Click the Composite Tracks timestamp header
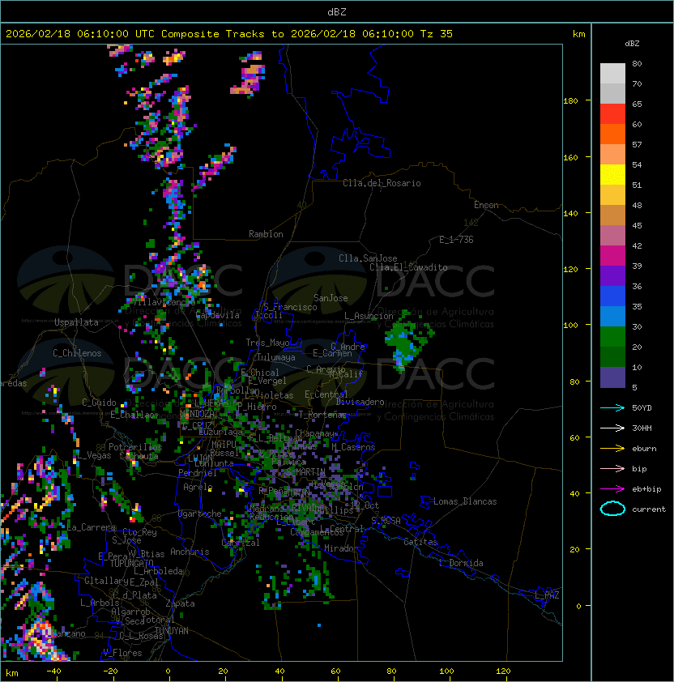Screen dimensions: 674x682 (x=229, y=34)
